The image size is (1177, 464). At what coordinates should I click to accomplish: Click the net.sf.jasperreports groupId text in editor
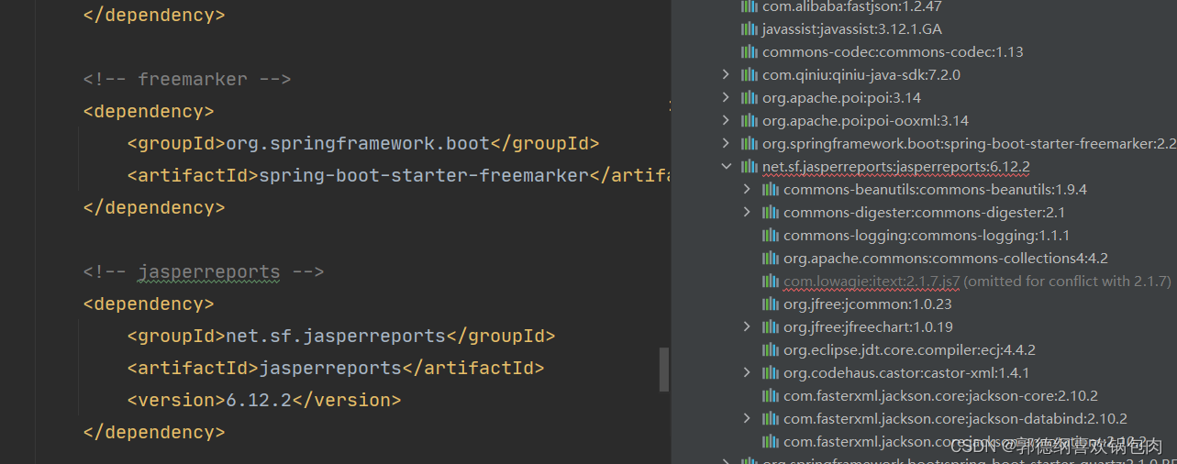tap(336, 336)
